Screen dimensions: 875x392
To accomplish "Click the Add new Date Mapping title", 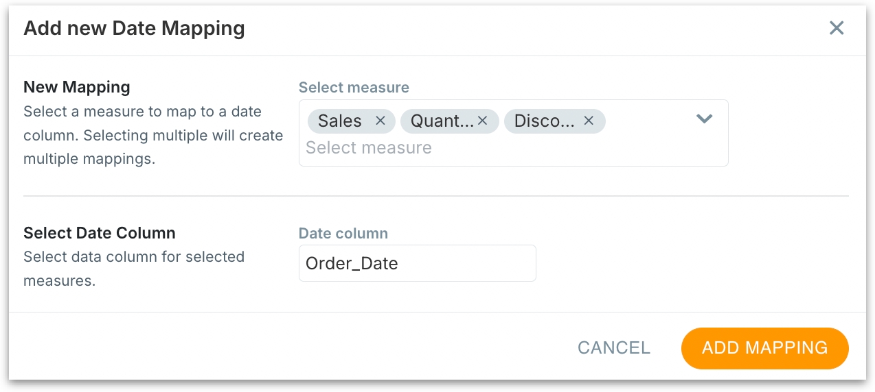I will click(x=134, y=28).
